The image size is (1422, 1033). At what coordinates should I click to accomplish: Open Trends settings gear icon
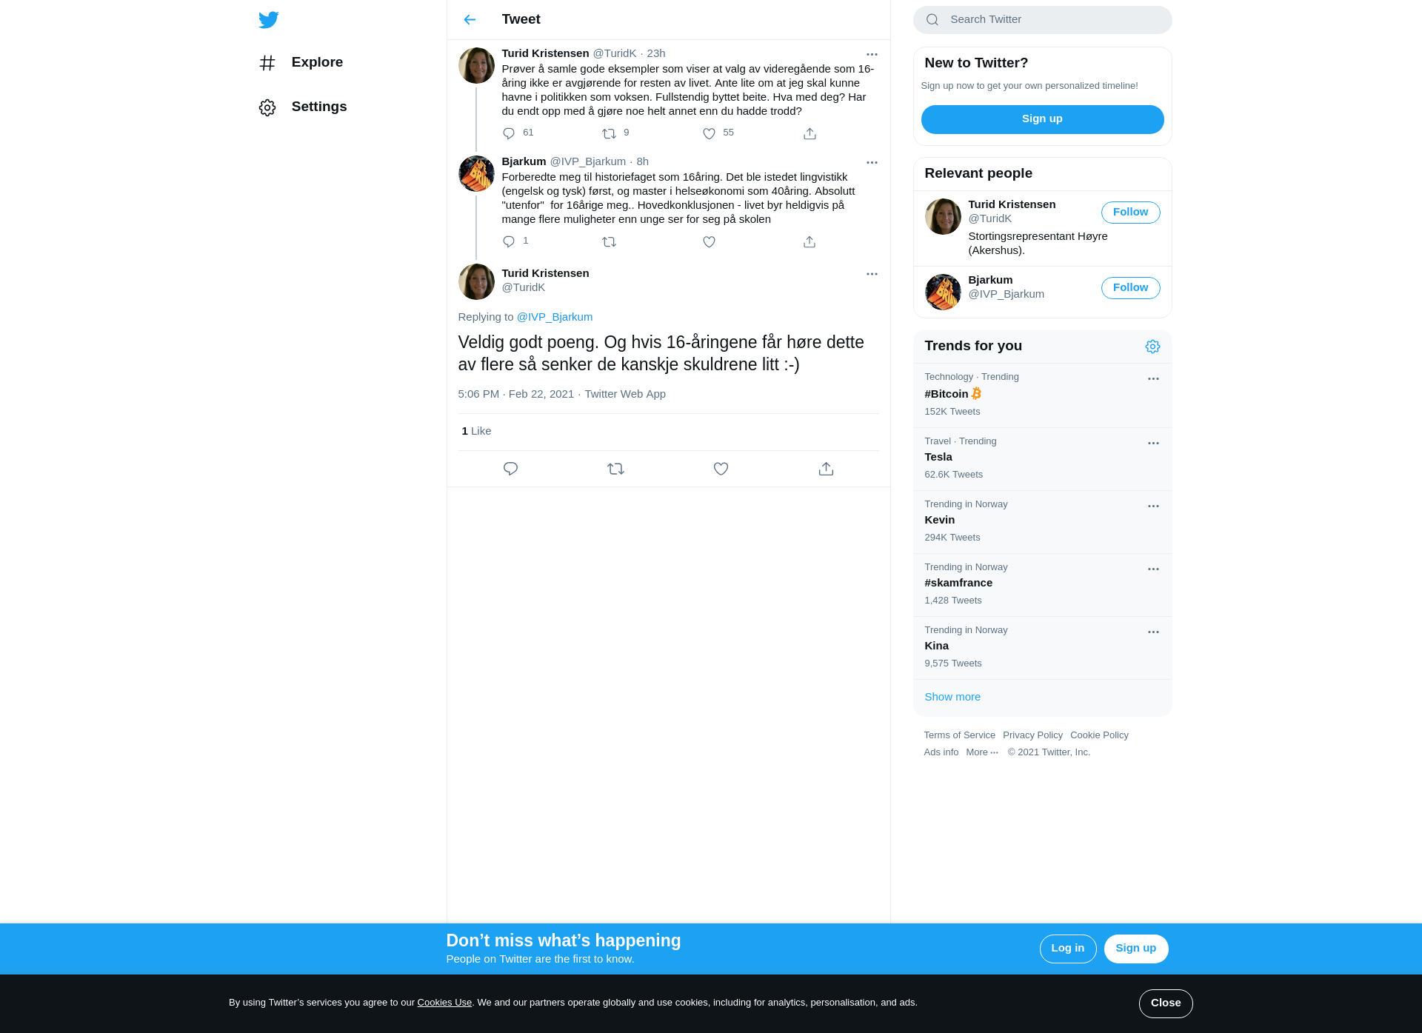click(1152, 347)
